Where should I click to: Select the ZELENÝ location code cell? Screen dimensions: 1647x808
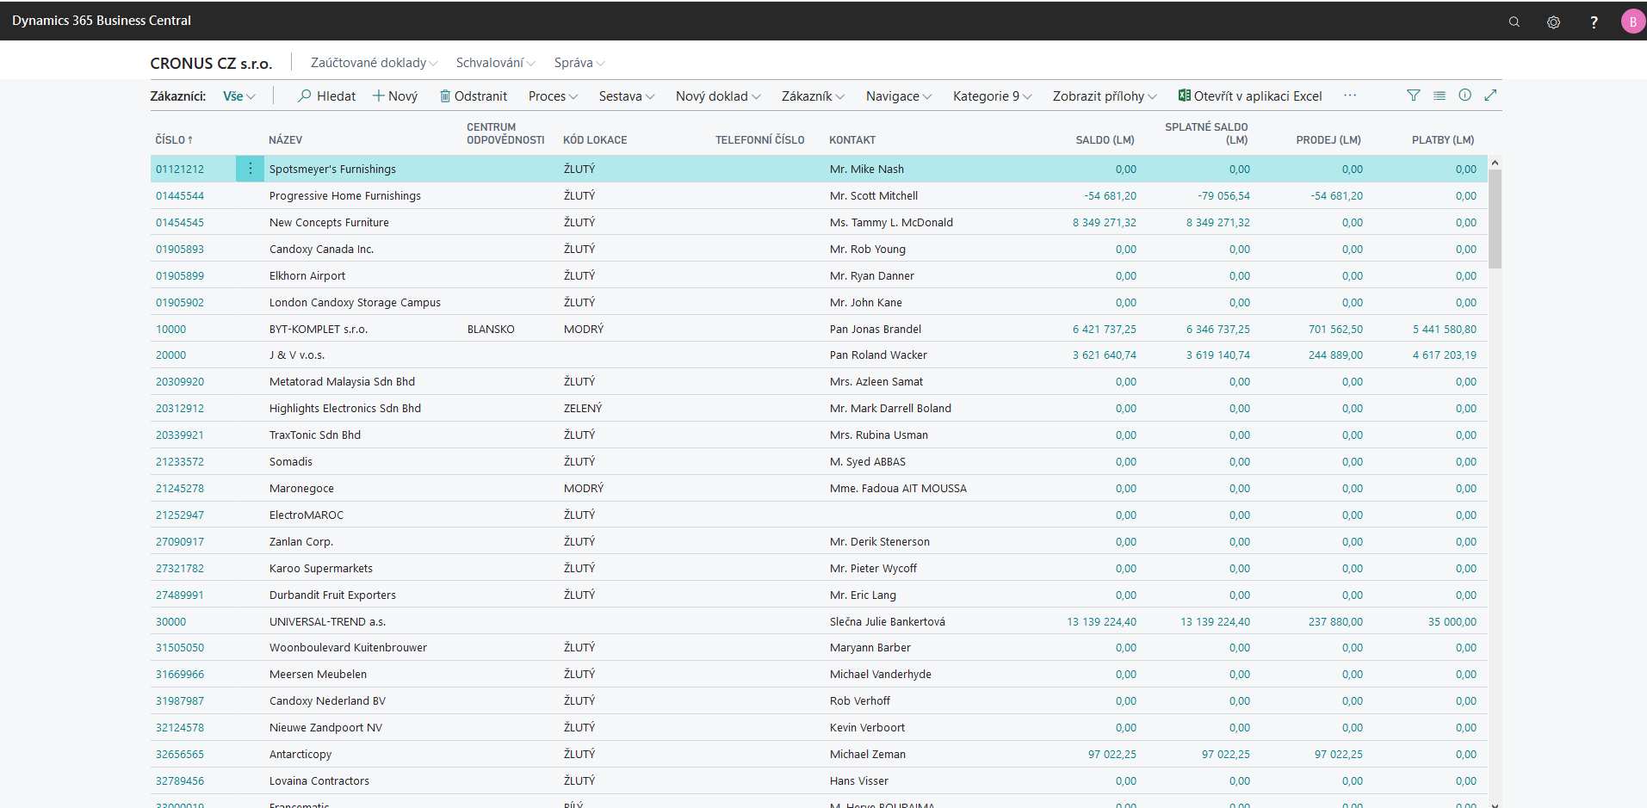(x=583, y=409)
